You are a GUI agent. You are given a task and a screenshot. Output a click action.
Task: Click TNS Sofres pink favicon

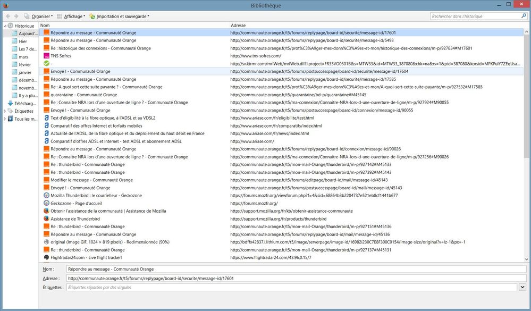46,56
